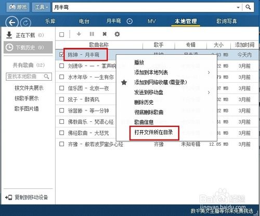The width and height of the screenshot is (260, 216).
Task: Click the clock icon of 下载历史
Action: click(9, 47)
